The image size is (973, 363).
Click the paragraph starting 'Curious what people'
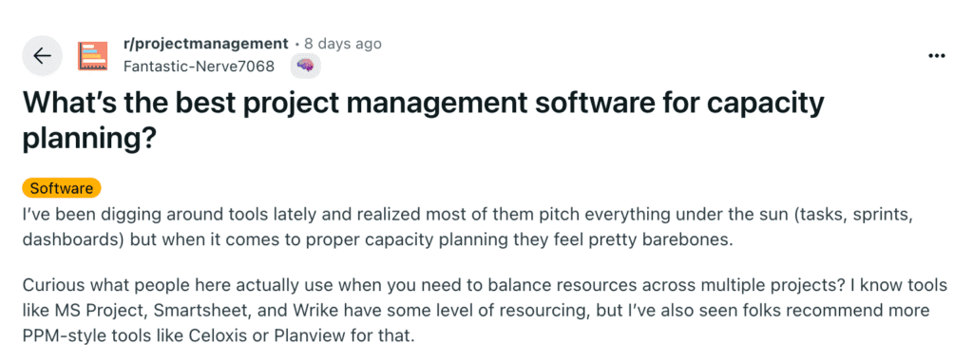click(x=484, y=312)
